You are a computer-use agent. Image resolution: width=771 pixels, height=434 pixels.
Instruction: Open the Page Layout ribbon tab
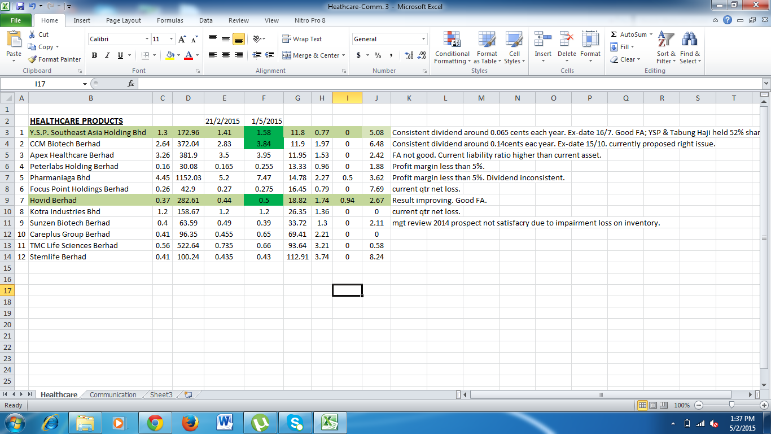(124, 20)
